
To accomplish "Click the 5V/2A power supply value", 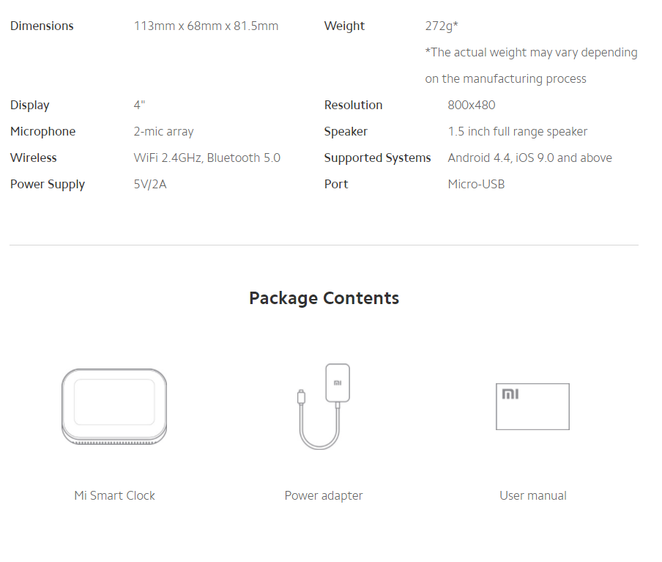I will (150, 185).
